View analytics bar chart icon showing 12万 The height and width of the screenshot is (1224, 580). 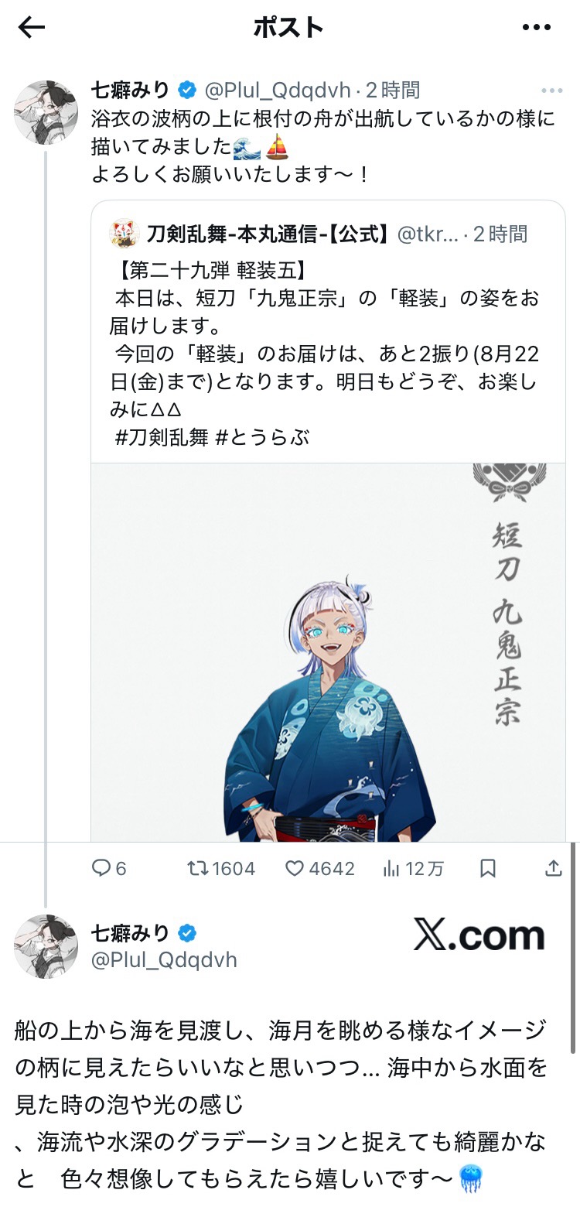[x=414, y=869]
